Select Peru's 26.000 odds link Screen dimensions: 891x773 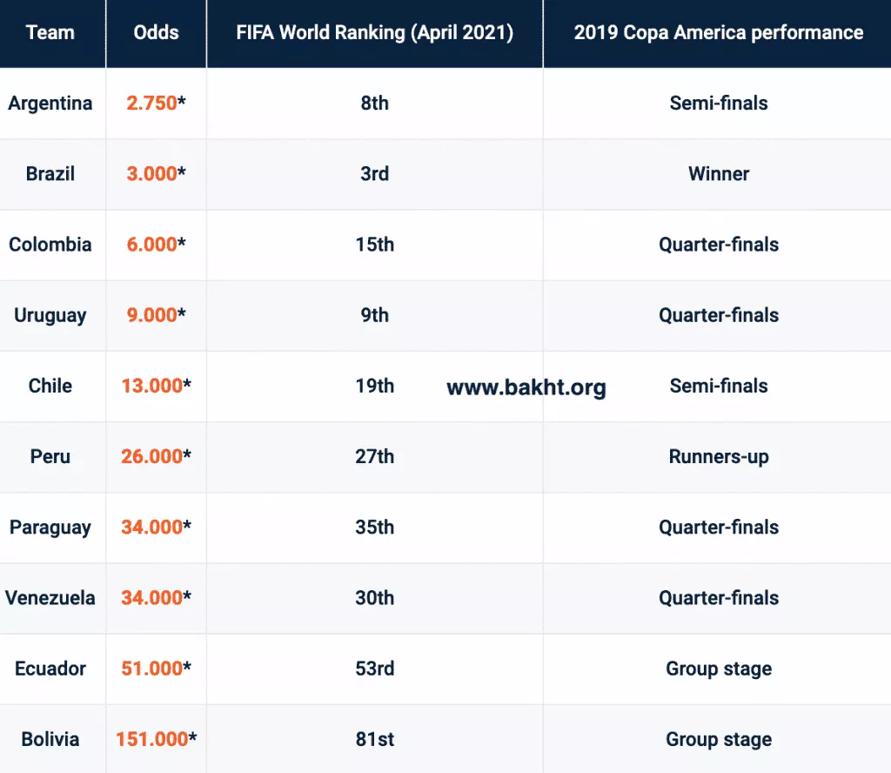(151, 456)
